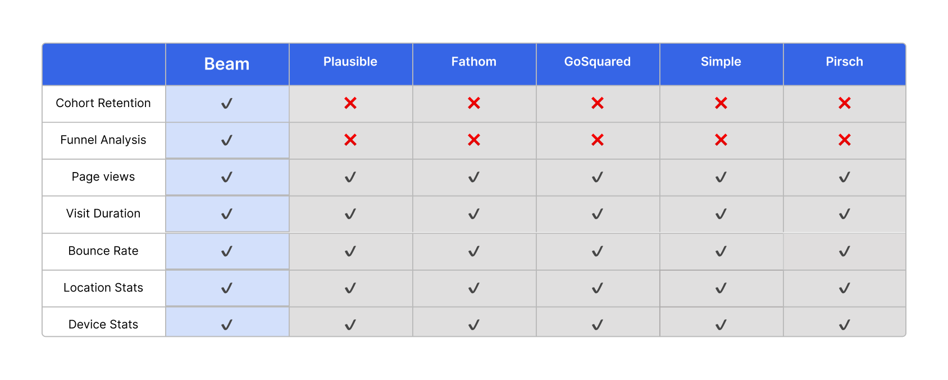Click Plausible's Location Stats checkmark
The width and height of the screenshot is (948, 380).
[x=350, y=288]
